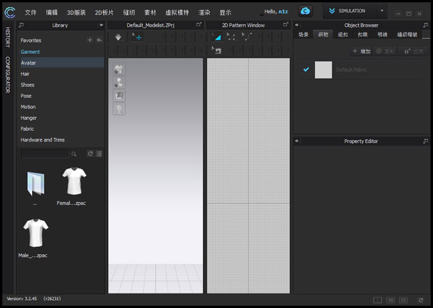Image resolution: width=433 pixels, height=308 pixels.
Task: Switch library to list view
Action: click(99, 154)
